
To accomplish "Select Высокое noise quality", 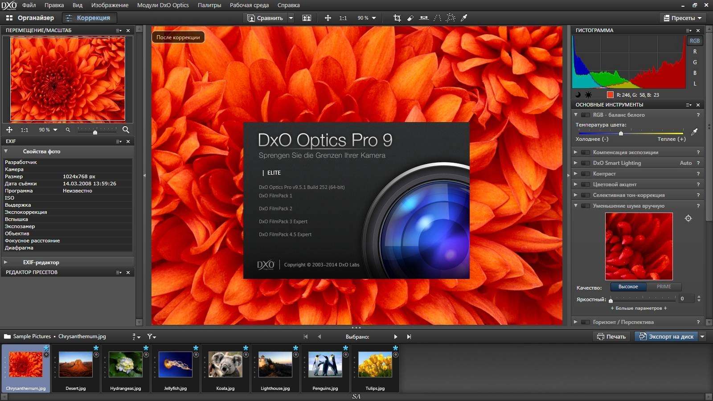I will pyautogui.click(x=628, y=287).
